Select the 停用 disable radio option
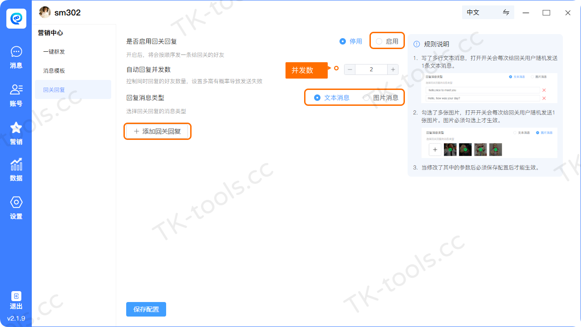Screen dimensions: 581x327 tap(351, 41)
